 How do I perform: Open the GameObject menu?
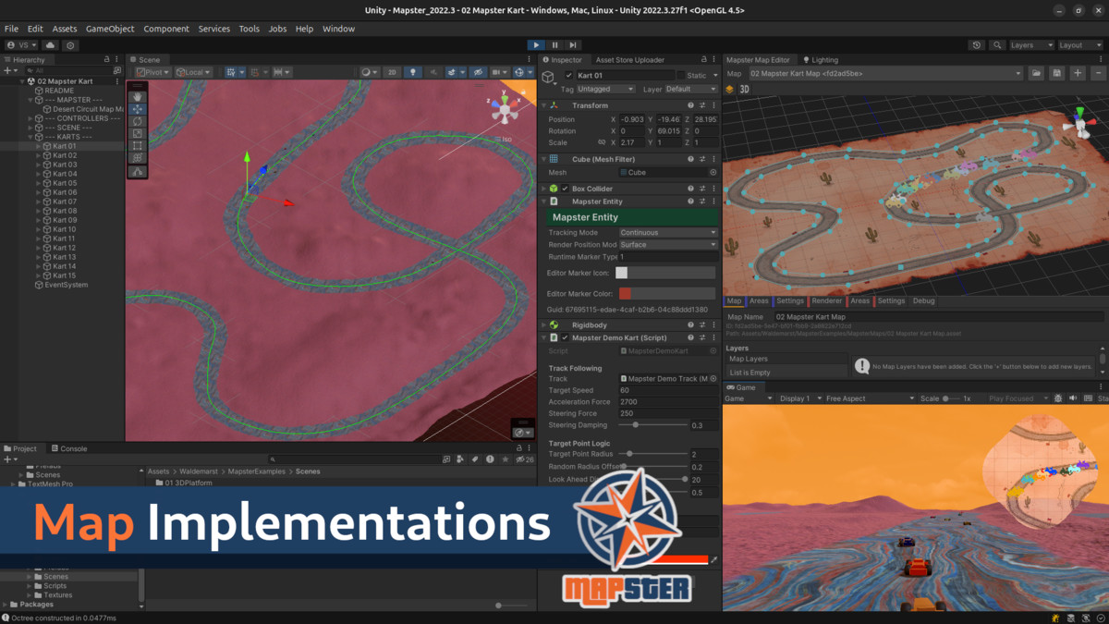110,29
